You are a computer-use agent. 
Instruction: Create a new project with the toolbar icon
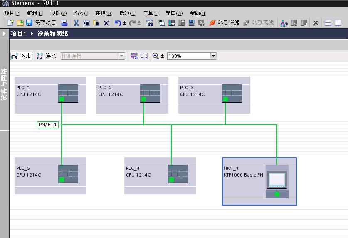tap(10, 22)
